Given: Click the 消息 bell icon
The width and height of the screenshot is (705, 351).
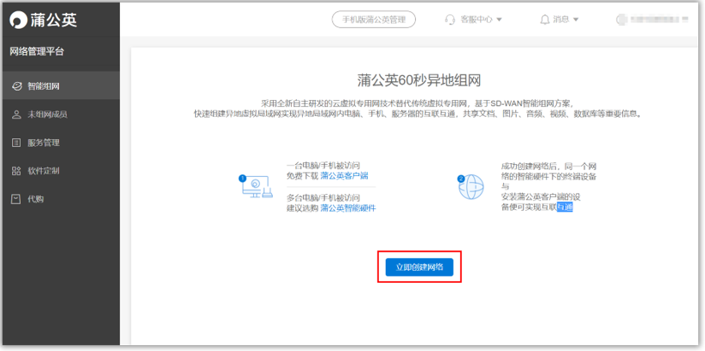Looking at the screenshot, I should point(545,20).
